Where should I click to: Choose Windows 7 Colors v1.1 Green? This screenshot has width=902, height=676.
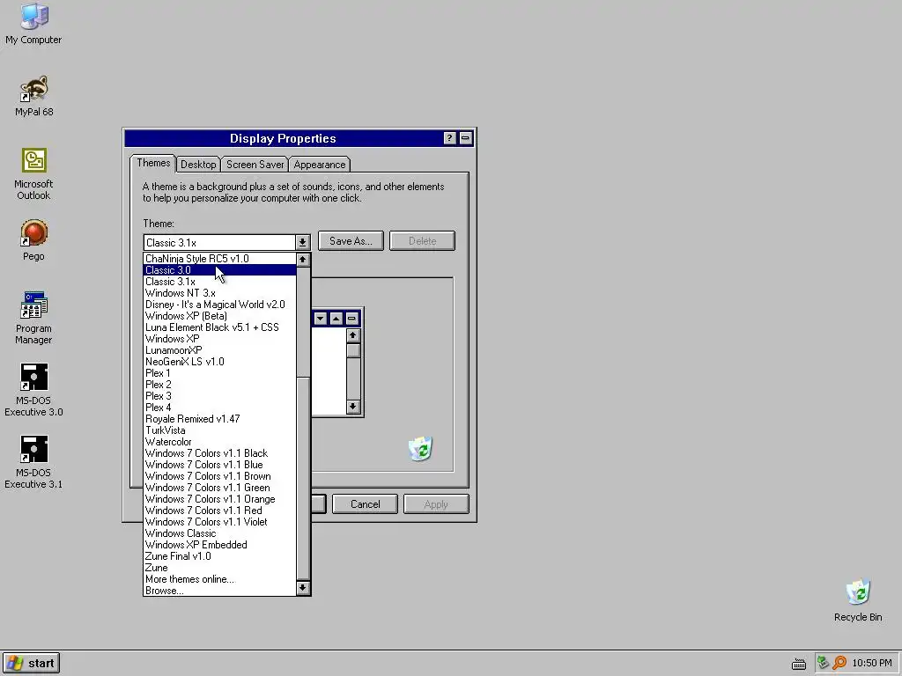[219, 488]
